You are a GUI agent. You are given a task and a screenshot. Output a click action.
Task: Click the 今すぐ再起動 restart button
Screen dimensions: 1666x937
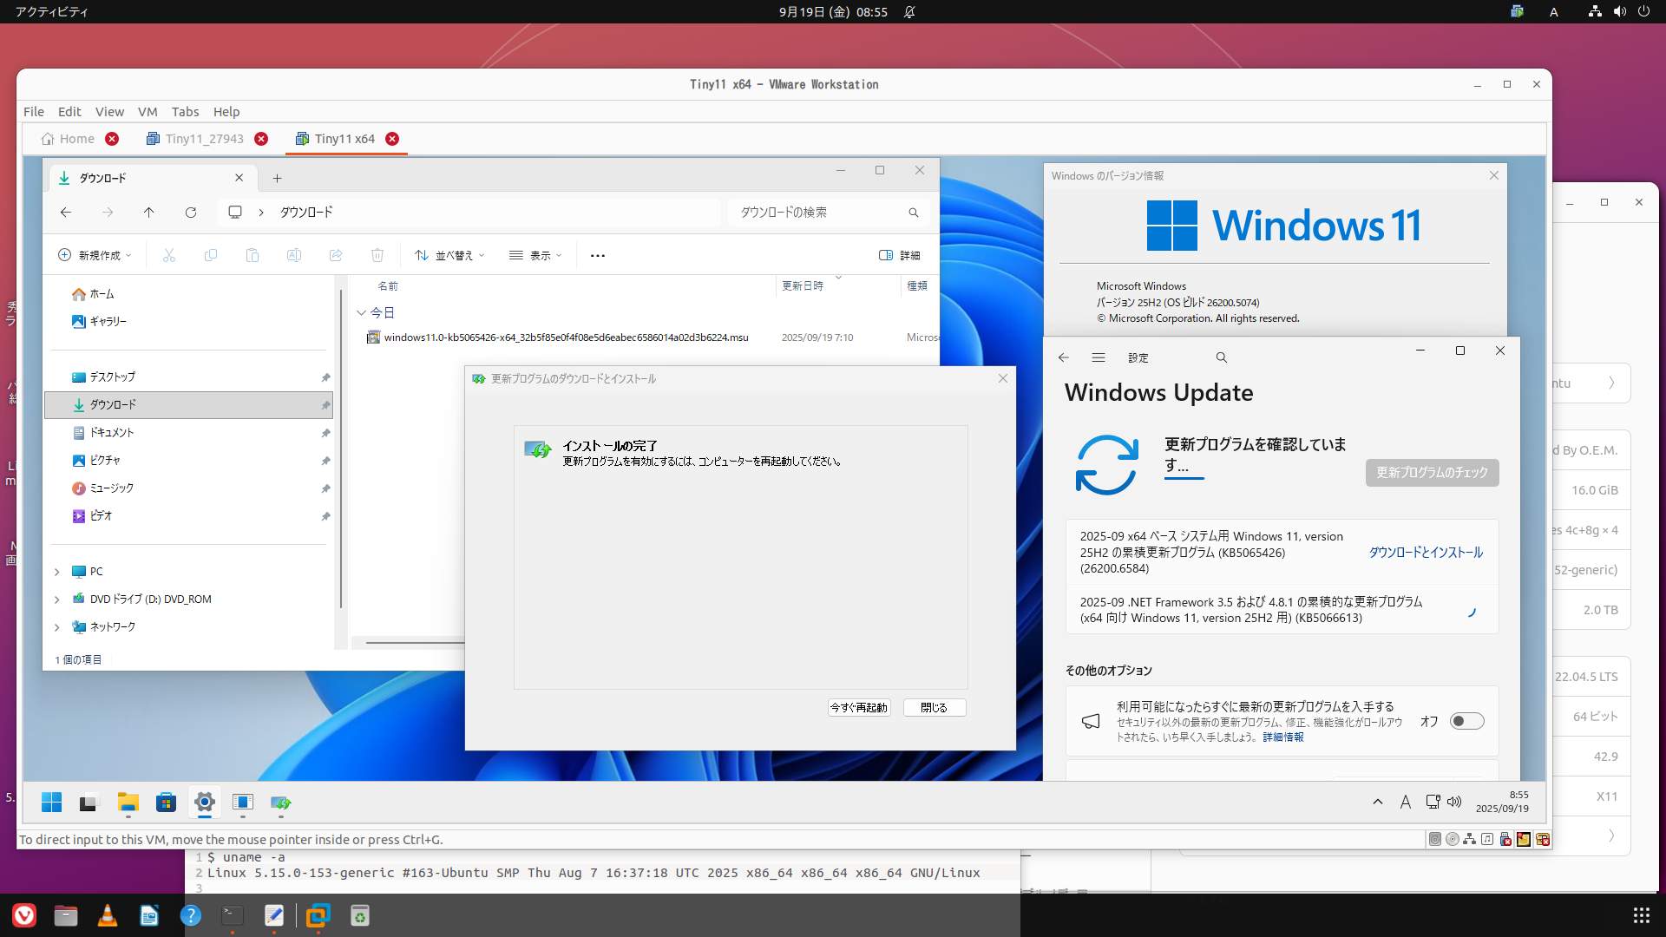pos(858,708)
